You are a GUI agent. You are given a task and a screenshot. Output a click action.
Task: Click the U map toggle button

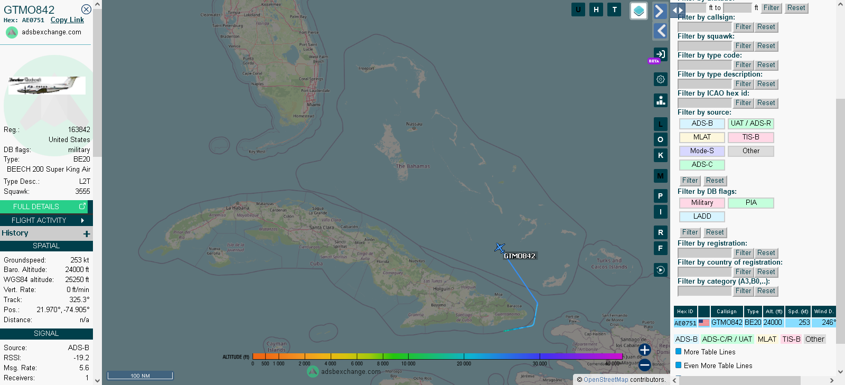pos(578,10)
